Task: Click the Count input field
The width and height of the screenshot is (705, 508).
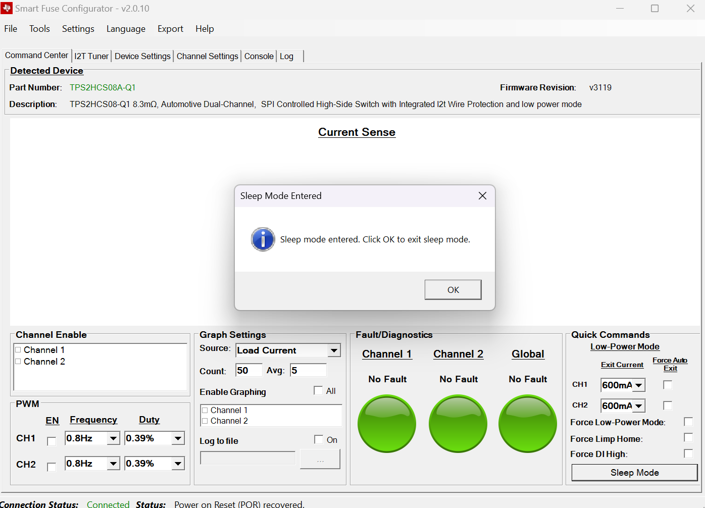Action: coord(249,371)
